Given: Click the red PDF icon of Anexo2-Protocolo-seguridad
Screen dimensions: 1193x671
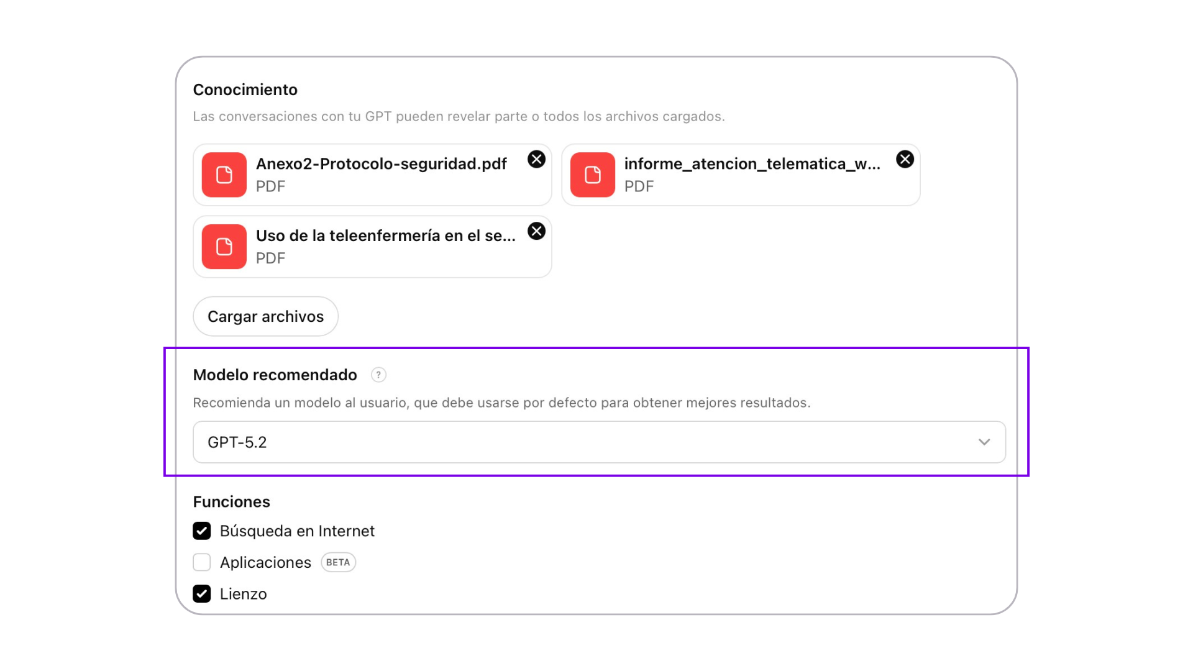Looking at the screenshot, I should [224, 175].
